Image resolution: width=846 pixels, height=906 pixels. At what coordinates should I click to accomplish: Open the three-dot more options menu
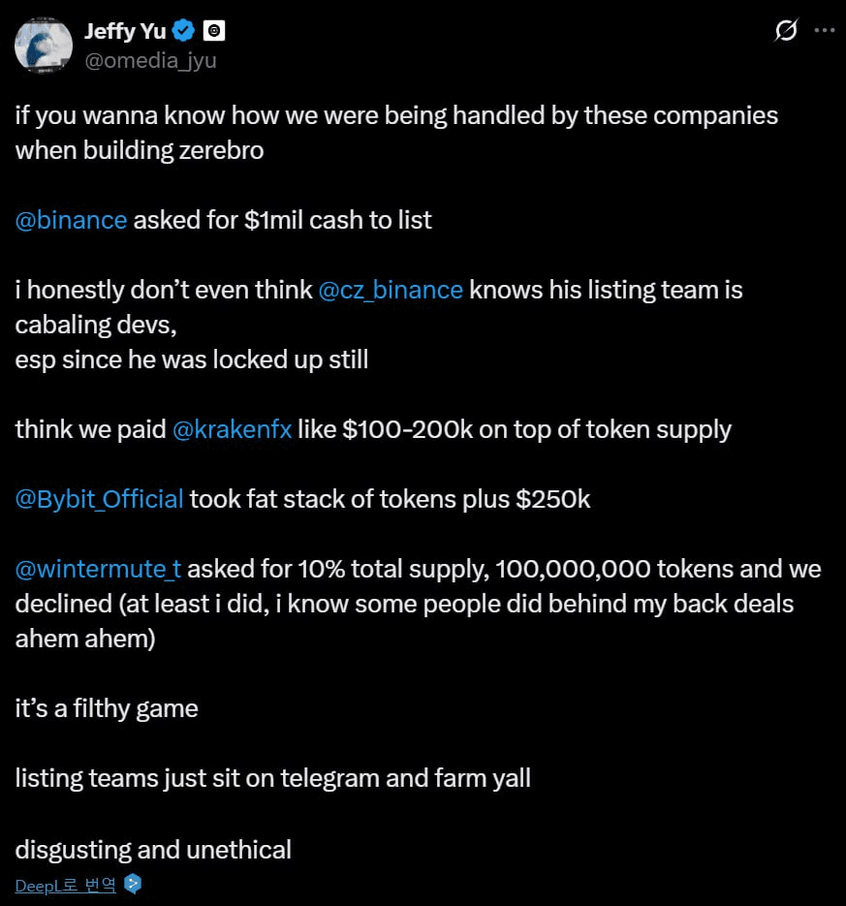(x=824, y=30)
